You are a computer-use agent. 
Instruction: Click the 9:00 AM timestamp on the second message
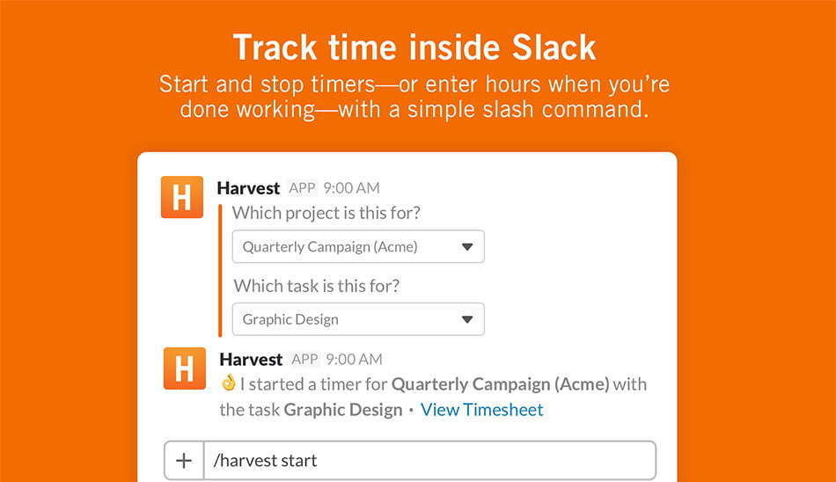(355, 360)
